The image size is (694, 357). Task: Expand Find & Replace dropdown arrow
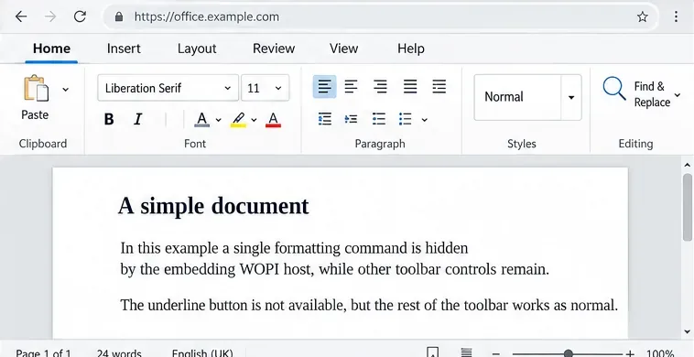tap(678, 95)
